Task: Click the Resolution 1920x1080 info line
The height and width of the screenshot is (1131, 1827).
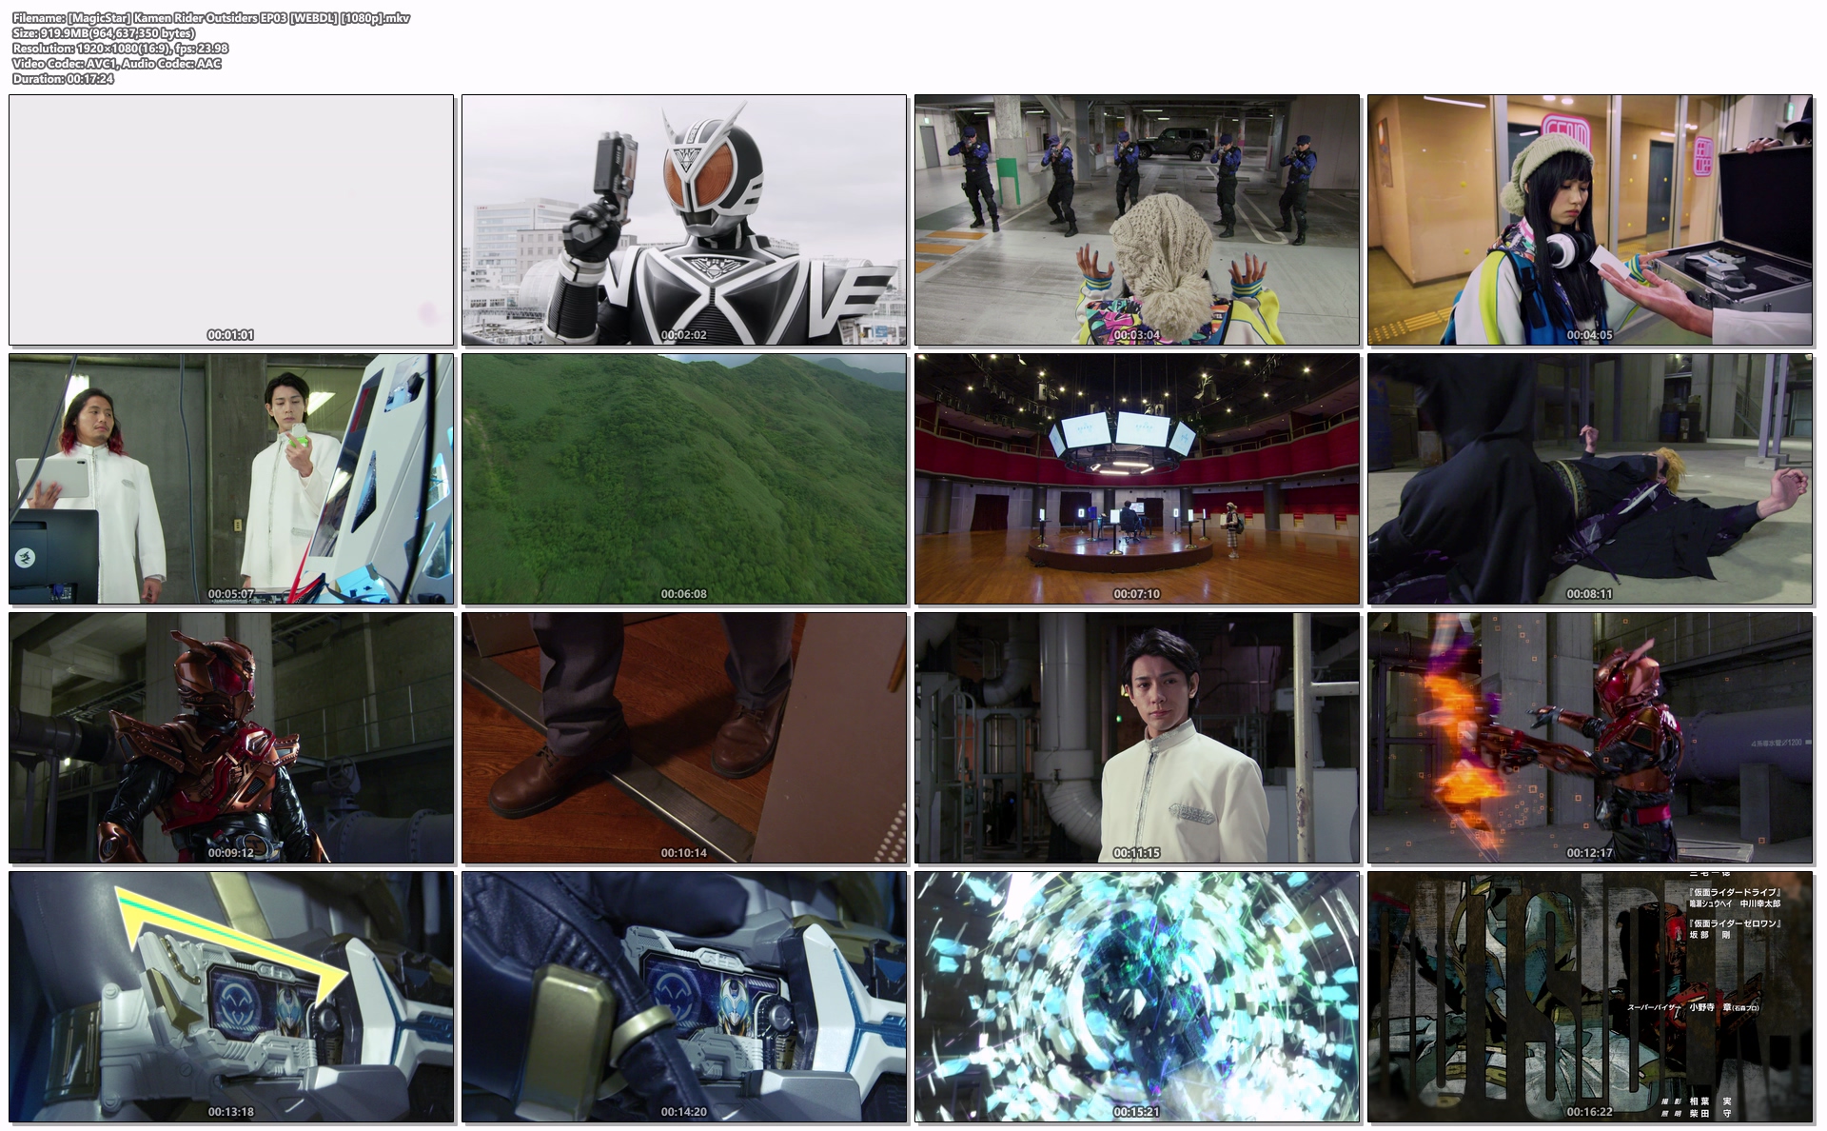Action: coord(121,49)
